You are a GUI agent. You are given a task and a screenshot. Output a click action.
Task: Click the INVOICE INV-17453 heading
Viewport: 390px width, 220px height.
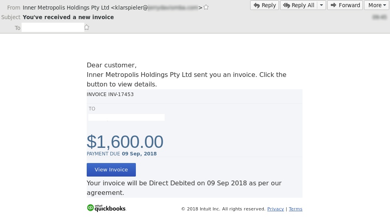point(110,94)
